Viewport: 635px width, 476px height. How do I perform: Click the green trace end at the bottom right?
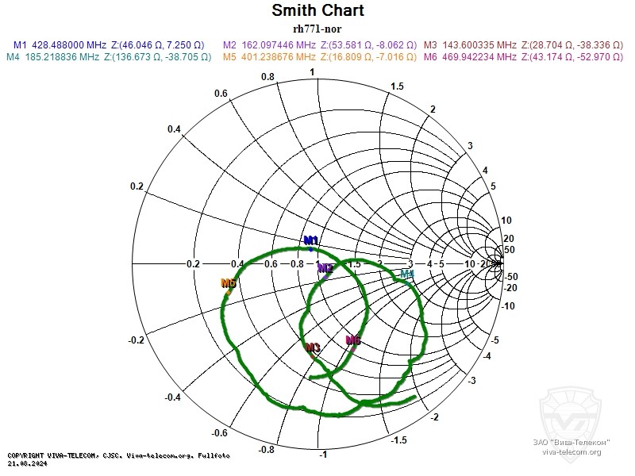[x=414, y=396]
